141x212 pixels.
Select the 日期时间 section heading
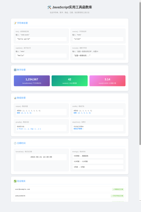pos(21,143)
